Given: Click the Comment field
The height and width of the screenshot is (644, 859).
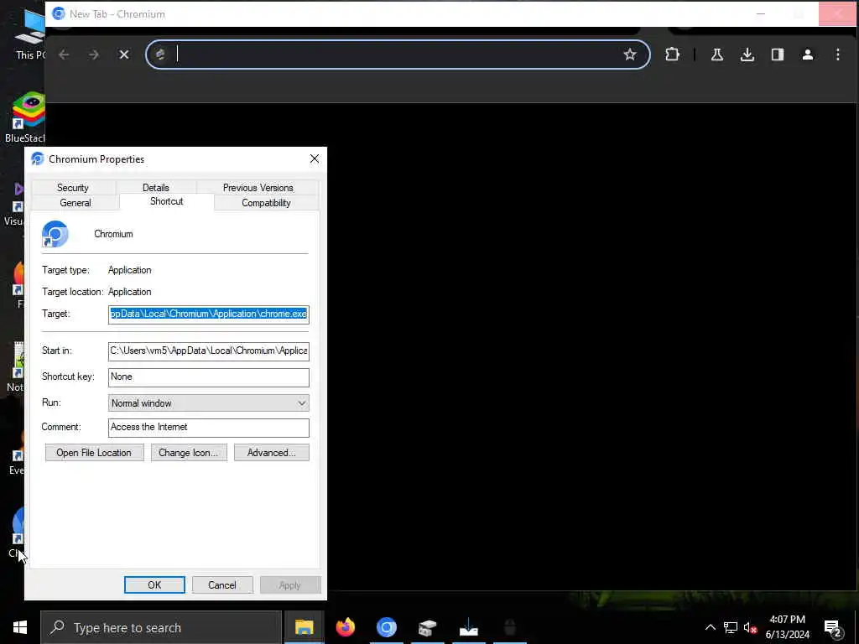Looking at the screenshot, I should pyautogui.click(x=209, y=428).
